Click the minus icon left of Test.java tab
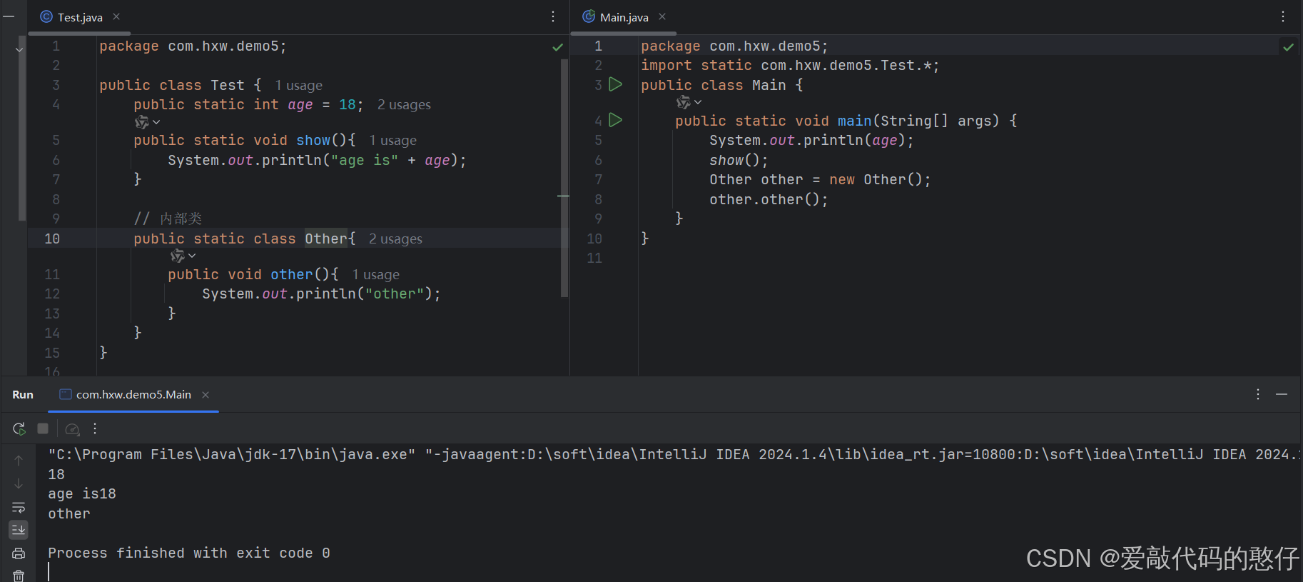The height and width of the screenshot is (582, 1303). (9, 16)
